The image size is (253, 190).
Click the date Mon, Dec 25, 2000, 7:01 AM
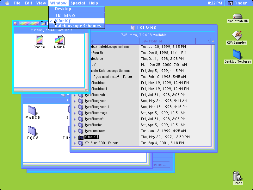164,65
